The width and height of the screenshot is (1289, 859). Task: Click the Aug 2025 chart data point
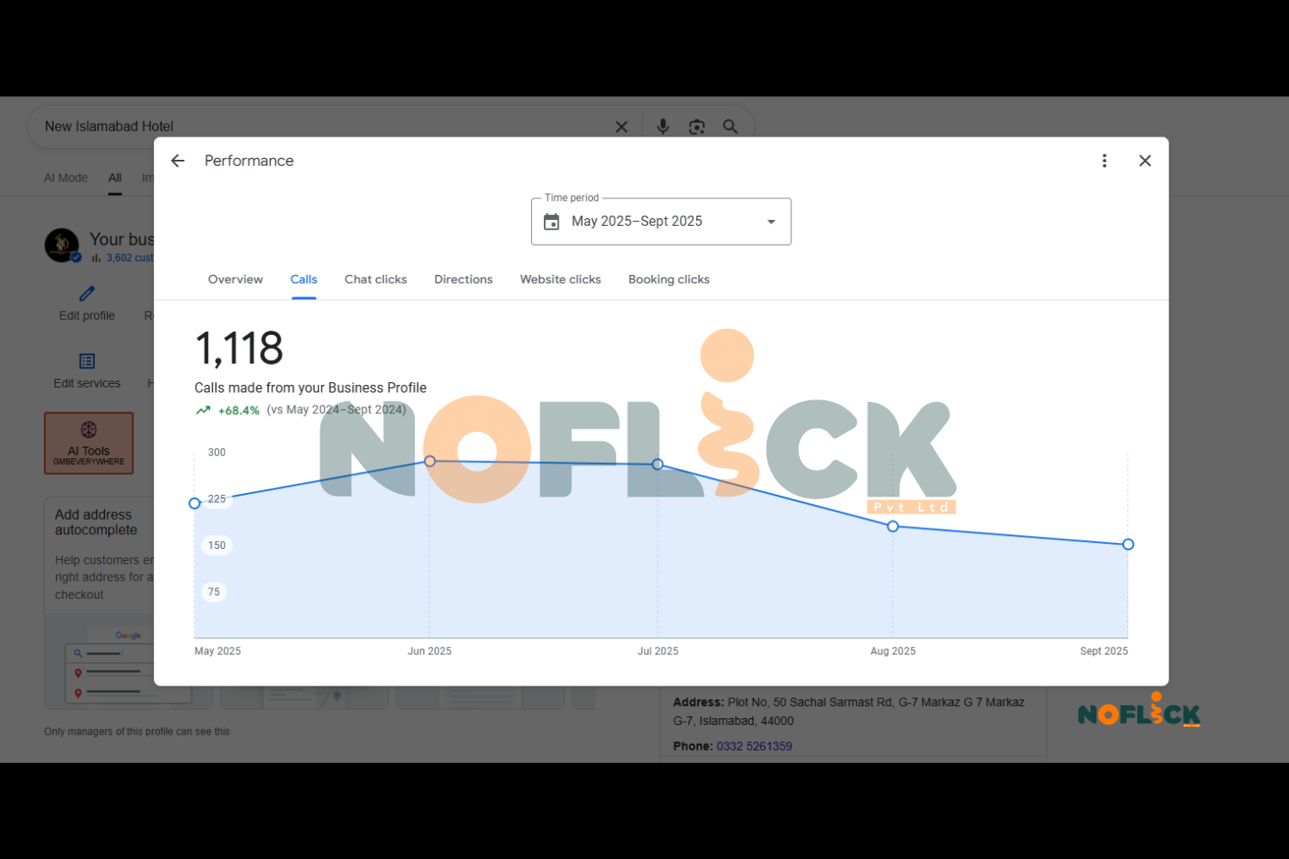[893, 527]
